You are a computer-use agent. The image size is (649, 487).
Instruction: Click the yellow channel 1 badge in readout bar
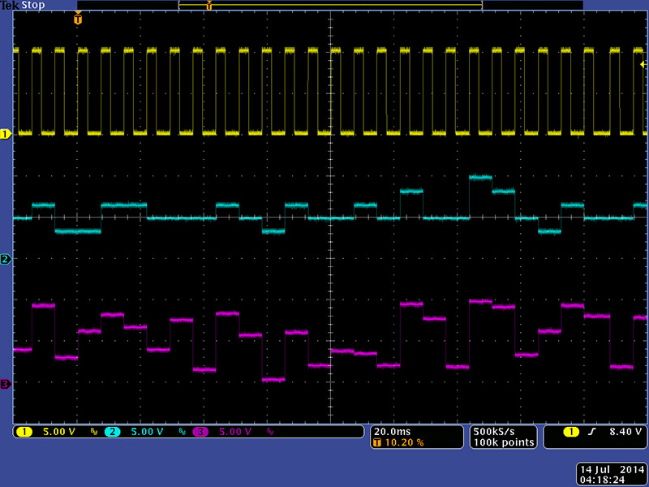click(x=24, y=432)
